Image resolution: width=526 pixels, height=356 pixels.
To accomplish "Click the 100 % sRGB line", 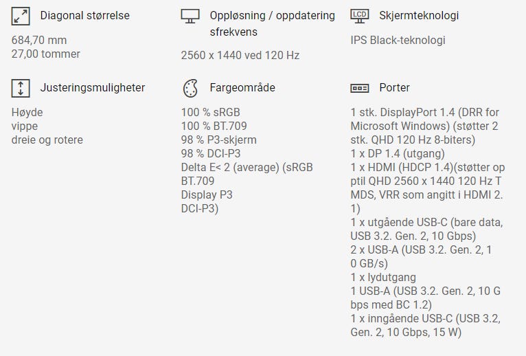I will pos(210,113).
